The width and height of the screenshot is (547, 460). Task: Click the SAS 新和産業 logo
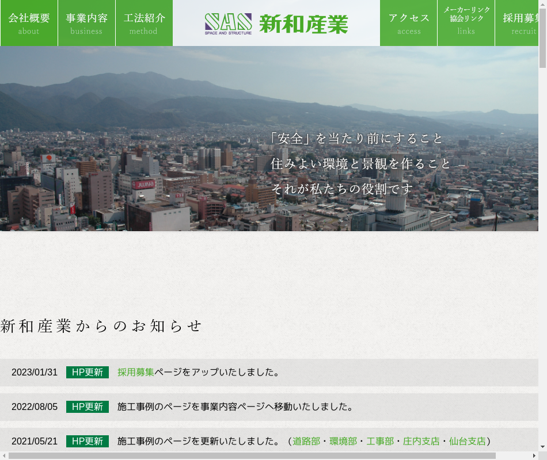point(276,24)
